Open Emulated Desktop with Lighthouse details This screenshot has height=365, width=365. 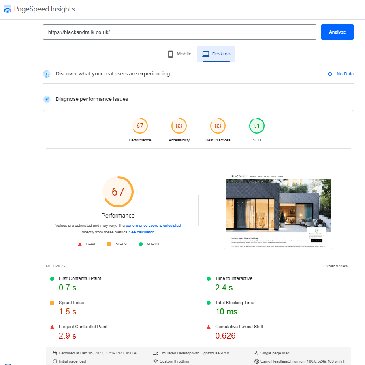[x=194, y=353]
